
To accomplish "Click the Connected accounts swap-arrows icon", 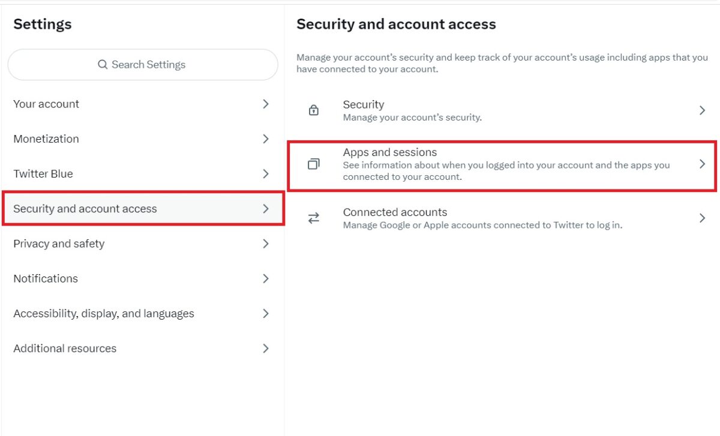I will coord(313,218).
